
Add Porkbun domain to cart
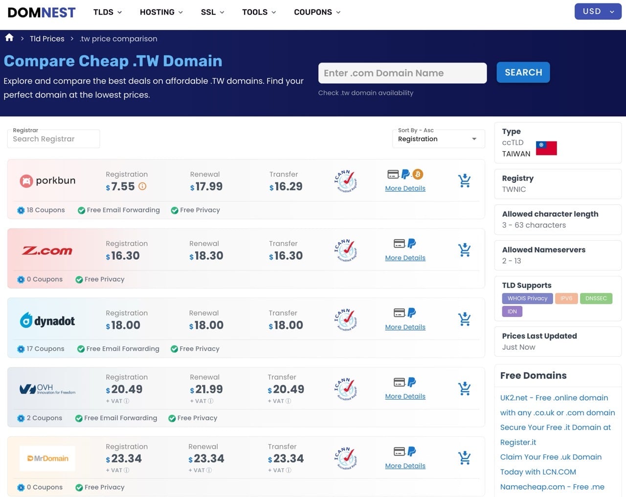click(x=464, y=181)
